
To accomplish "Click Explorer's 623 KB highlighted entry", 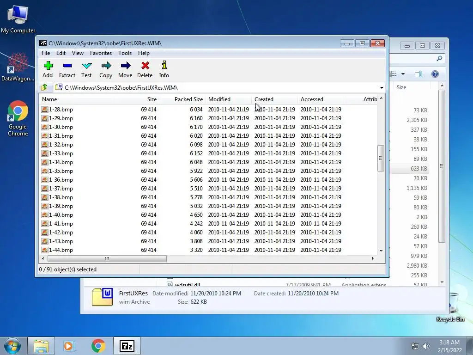I will click(x=418, y=169).
